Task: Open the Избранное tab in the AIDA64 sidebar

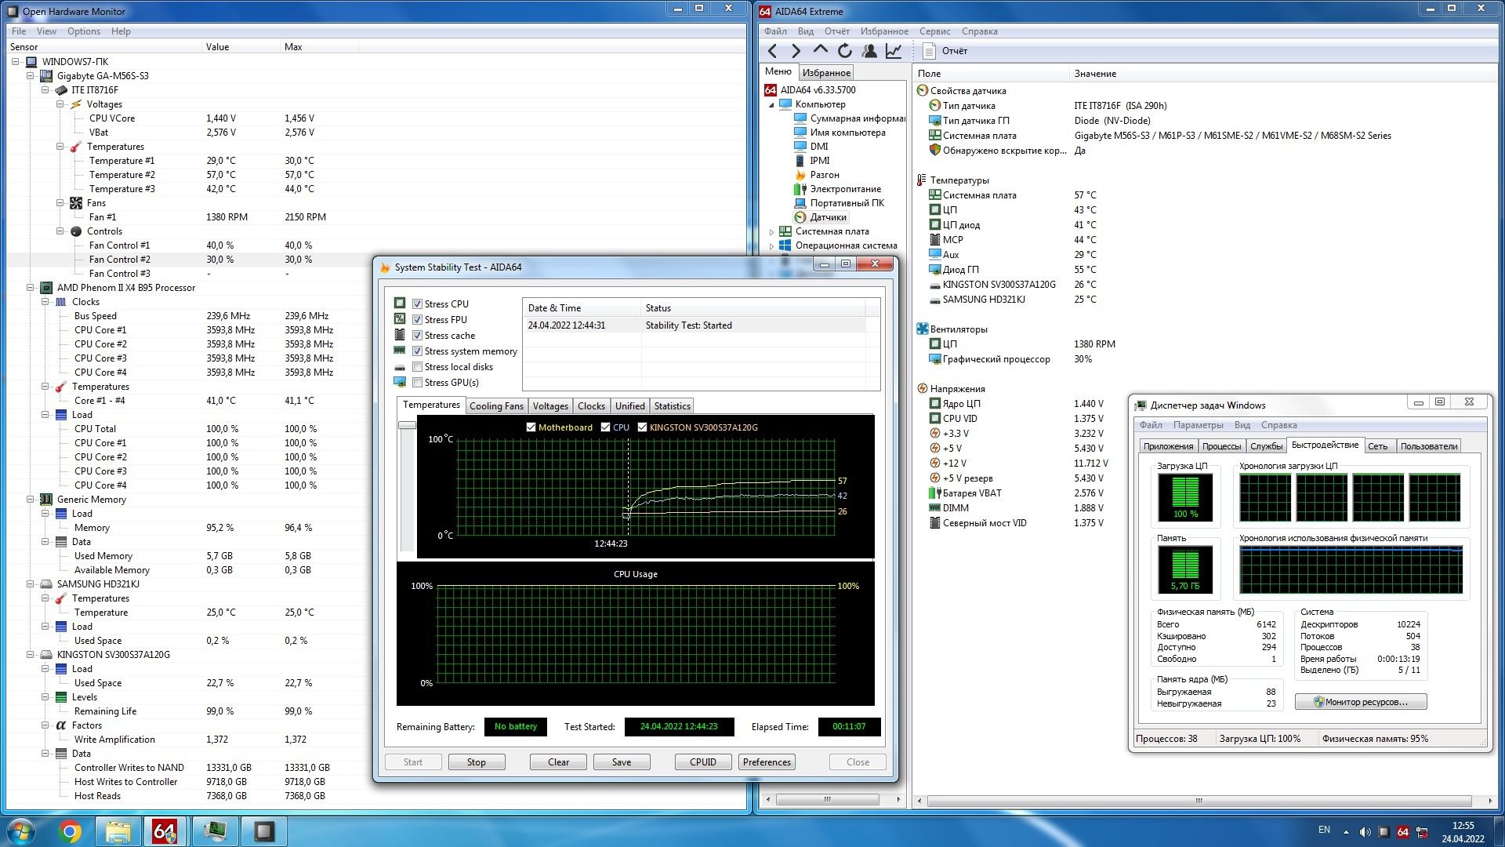Action: pyautogui.click(x=826, y=73)
